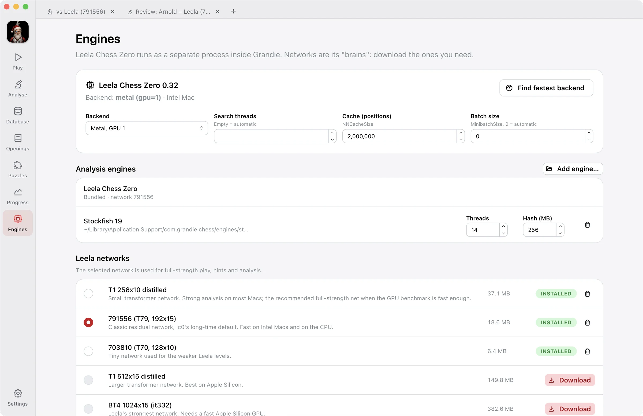This screenshot has height=416, width=643.
Task: Increase Search threads with up arrow
Action: click(332, 133)
